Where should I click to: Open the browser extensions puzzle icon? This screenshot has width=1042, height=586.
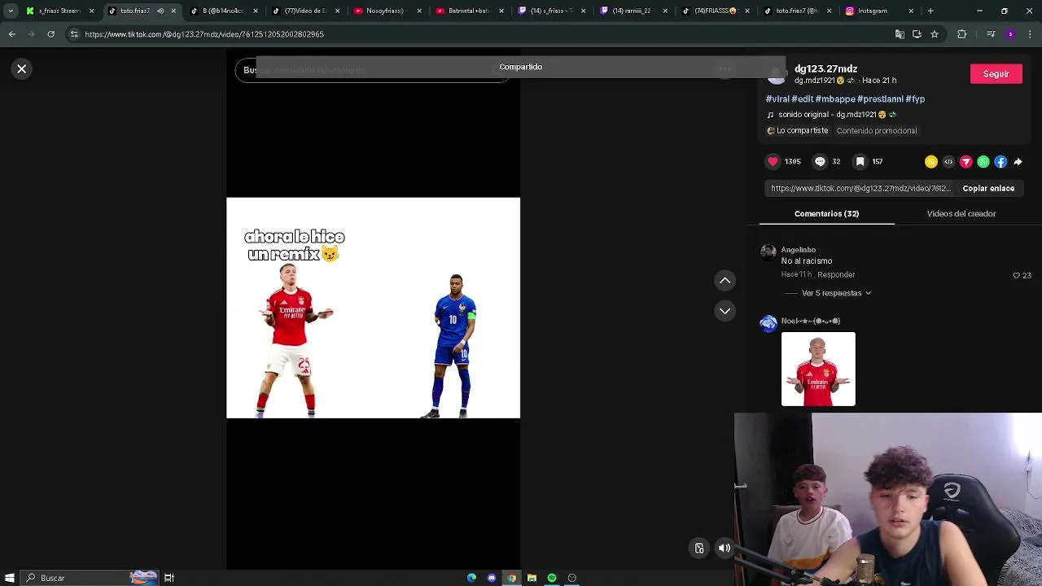click(962, 34)
